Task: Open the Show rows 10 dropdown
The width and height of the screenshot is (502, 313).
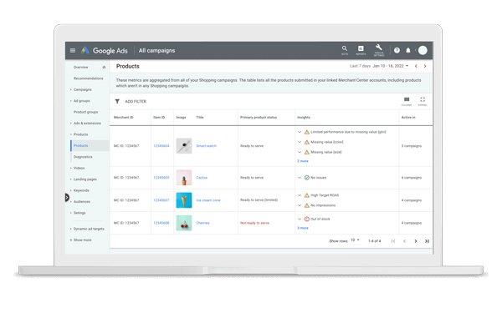Action: click(355, 240)
